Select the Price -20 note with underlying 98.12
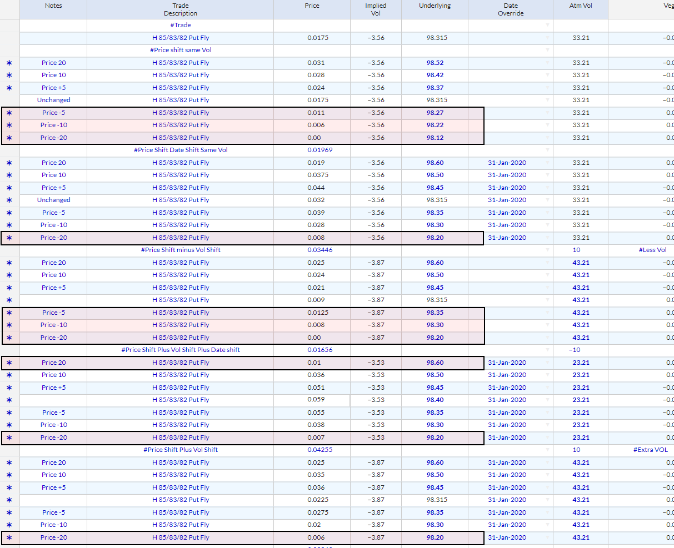Viewport: 674px width, 548px height. (53, 138)
